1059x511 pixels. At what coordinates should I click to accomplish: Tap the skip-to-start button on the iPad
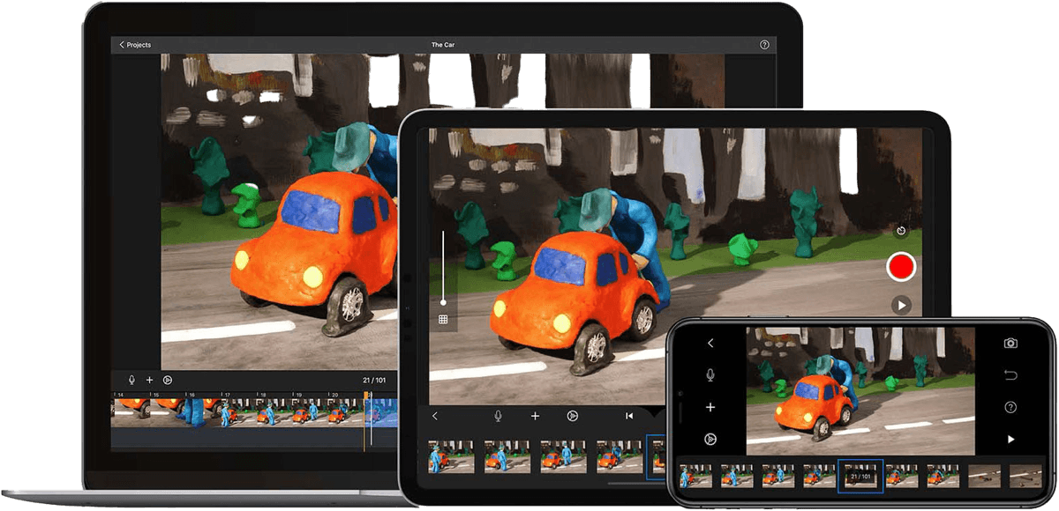630,416
